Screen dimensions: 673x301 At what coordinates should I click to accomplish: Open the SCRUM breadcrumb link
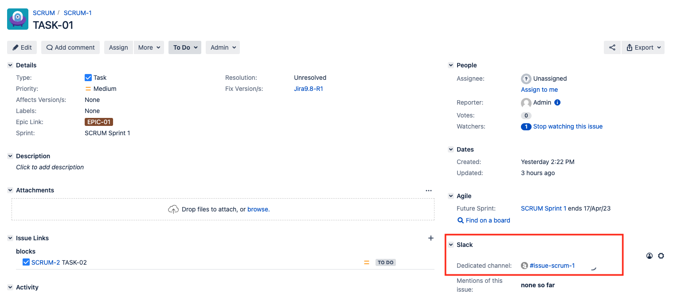click(x=44, y=13)
